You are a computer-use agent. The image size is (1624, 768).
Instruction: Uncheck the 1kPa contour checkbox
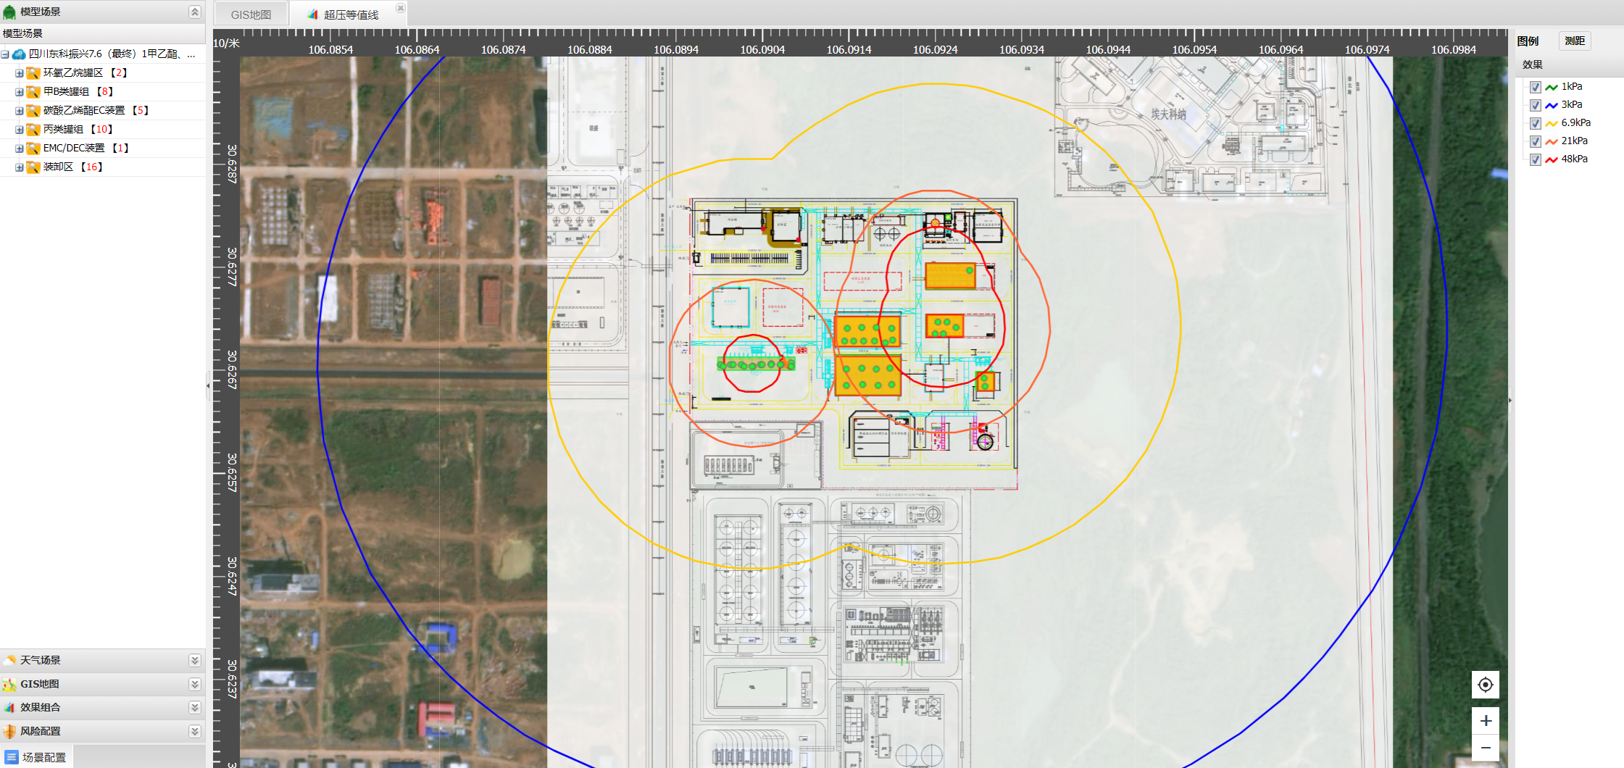pyautogui.click(x=1535, y=87)
